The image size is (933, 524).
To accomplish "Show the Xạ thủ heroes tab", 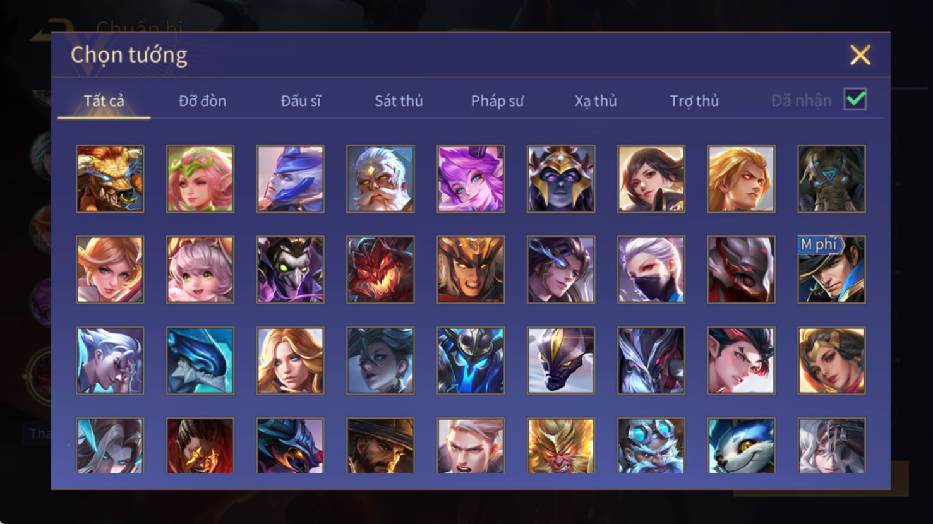I will [x=596, y=100].
